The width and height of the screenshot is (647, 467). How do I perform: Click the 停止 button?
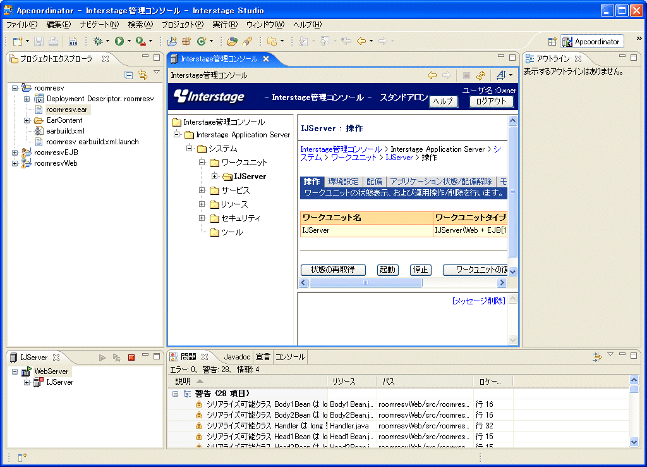420,270
